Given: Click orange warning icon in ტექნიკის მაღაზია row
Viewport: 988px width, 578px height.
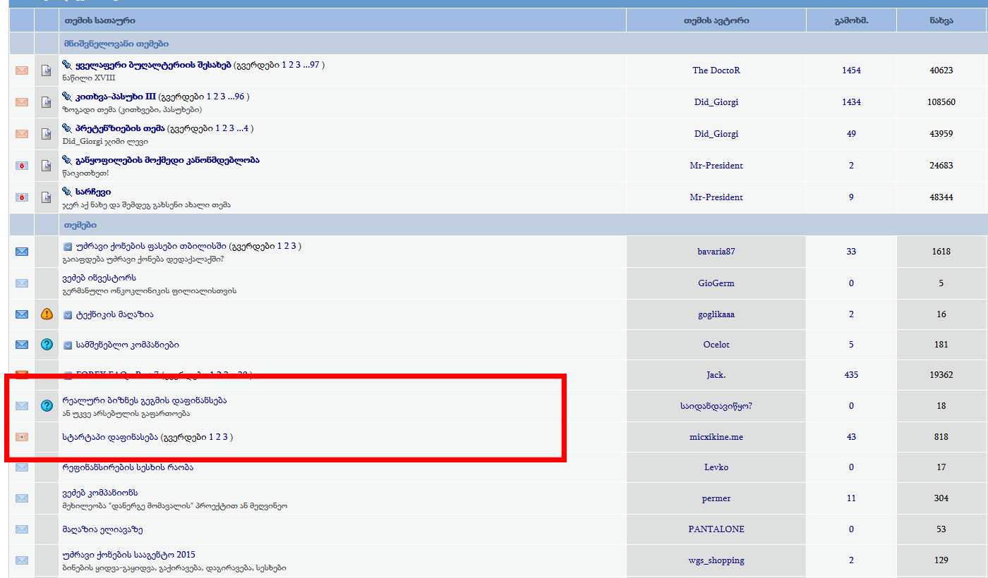Looking at the screenshot, I should 47,314.
